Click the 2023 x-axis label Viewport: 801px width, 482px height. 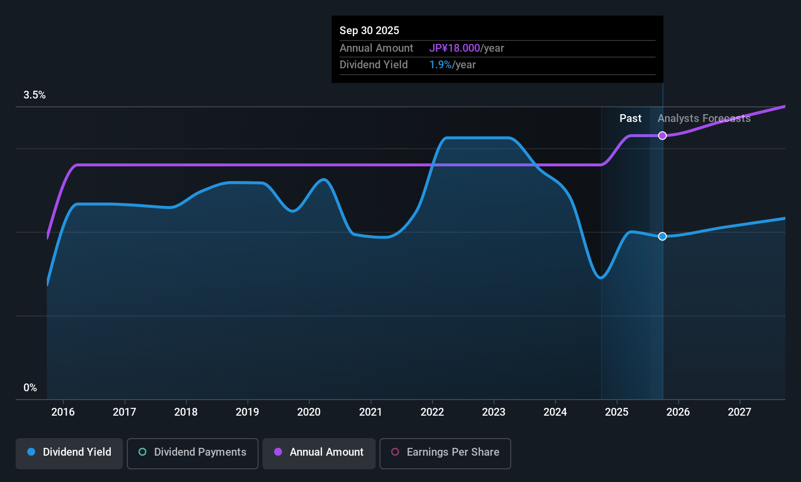click(494, 412)
